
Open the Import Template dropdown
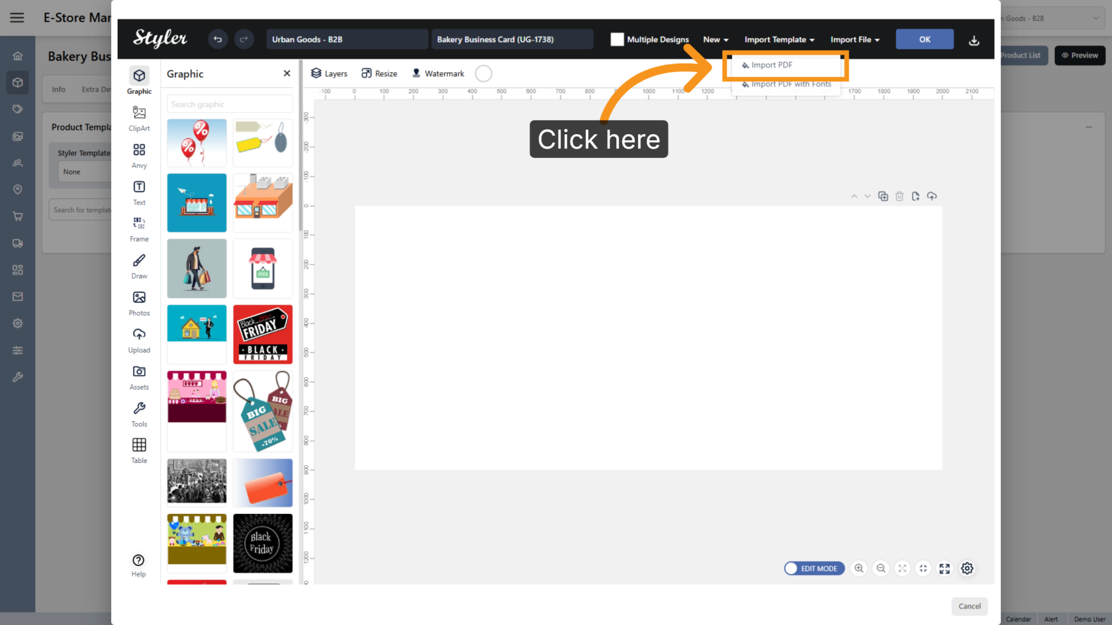coord(779,40)
